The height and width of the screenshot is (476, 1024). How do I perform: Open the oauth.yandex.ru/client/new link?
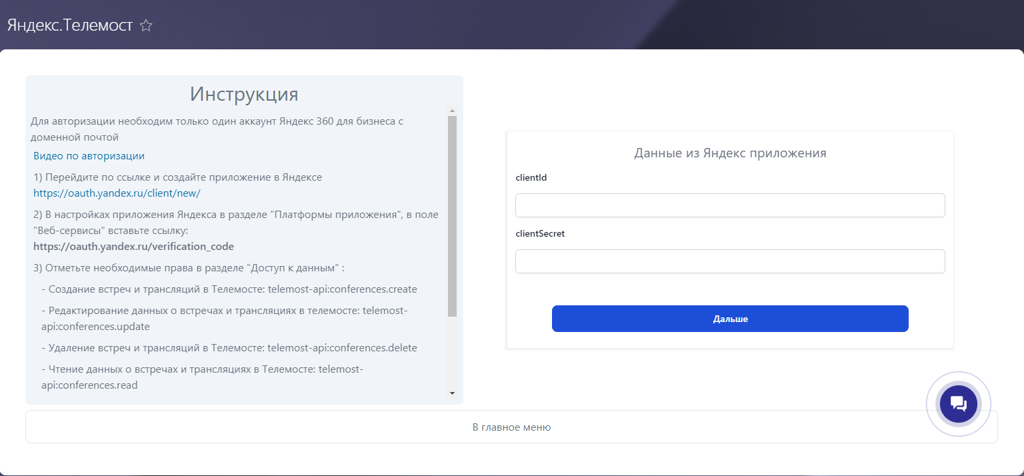click(117, 193)
